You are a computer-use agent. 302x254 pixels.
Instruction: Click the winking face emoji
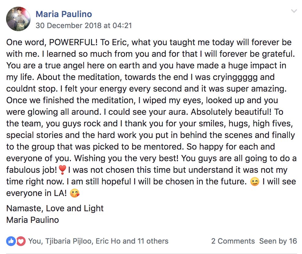[x=255, y=181]
